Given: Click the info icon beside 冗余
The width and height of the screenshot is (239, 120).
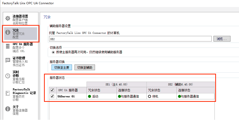Looking at the screenshot, I should click(8, 32).
